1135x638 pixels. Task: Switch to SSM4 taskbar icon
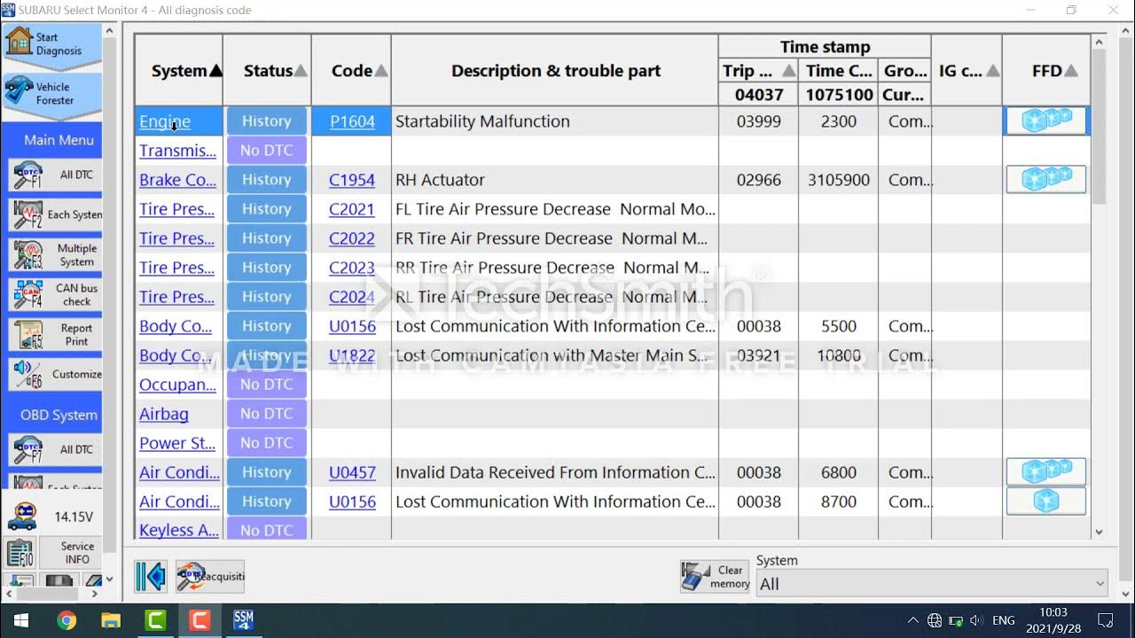244,620
